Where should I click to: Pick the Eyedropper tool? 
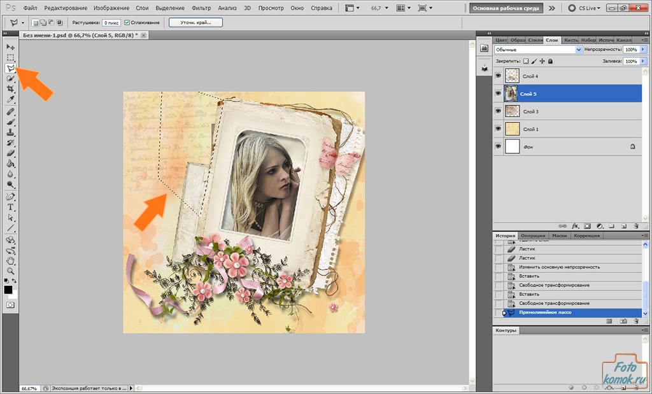[x=10, y=100]
